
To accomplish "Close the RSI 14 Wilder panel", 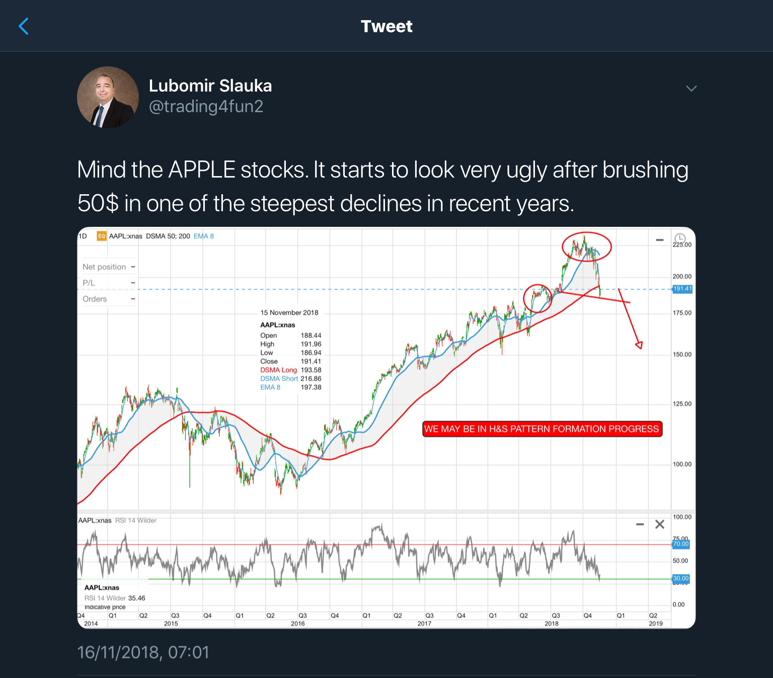I will [x=660, y=525].
